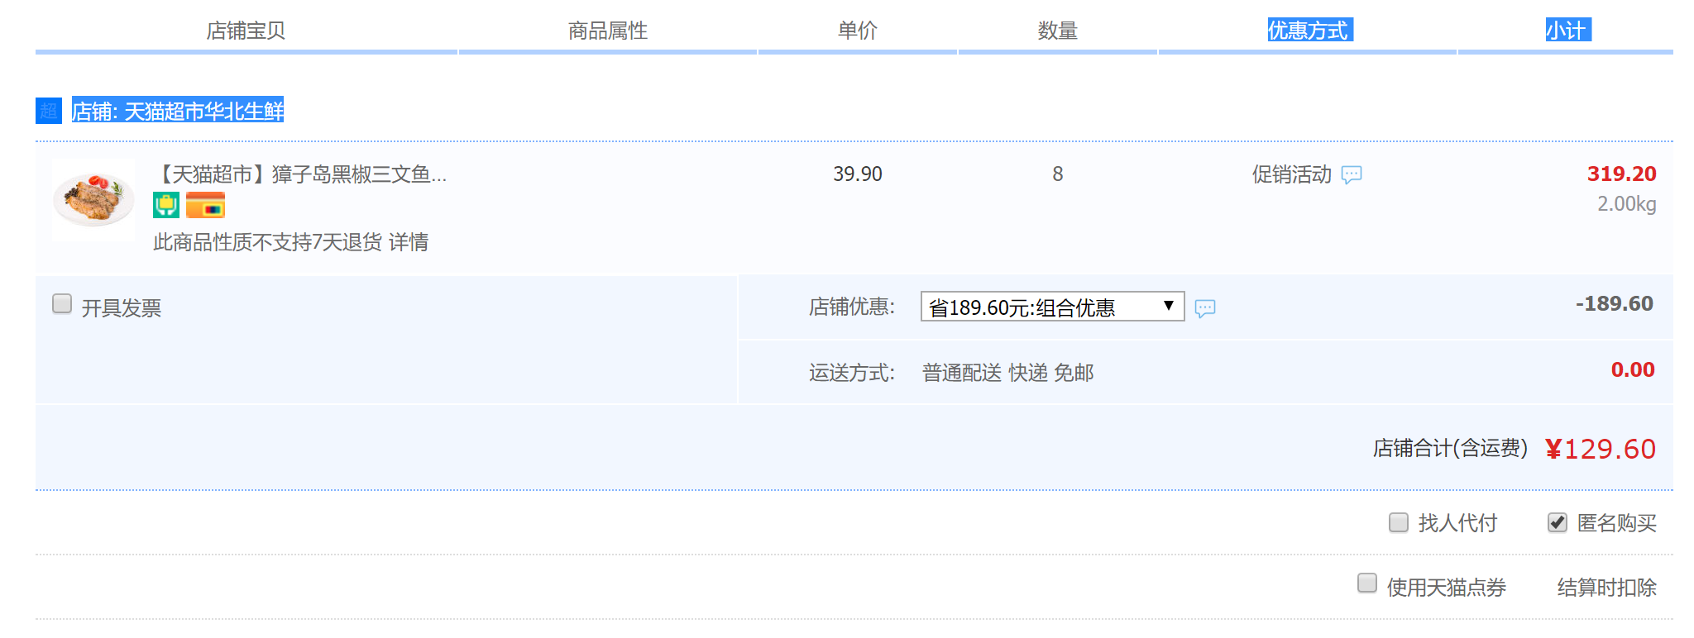Click the 普通配送 快递 免邮 shipping text

point(1007,373)
